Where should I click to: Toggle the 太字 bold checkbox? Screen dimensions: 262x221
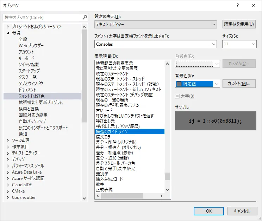pos(177,96)
